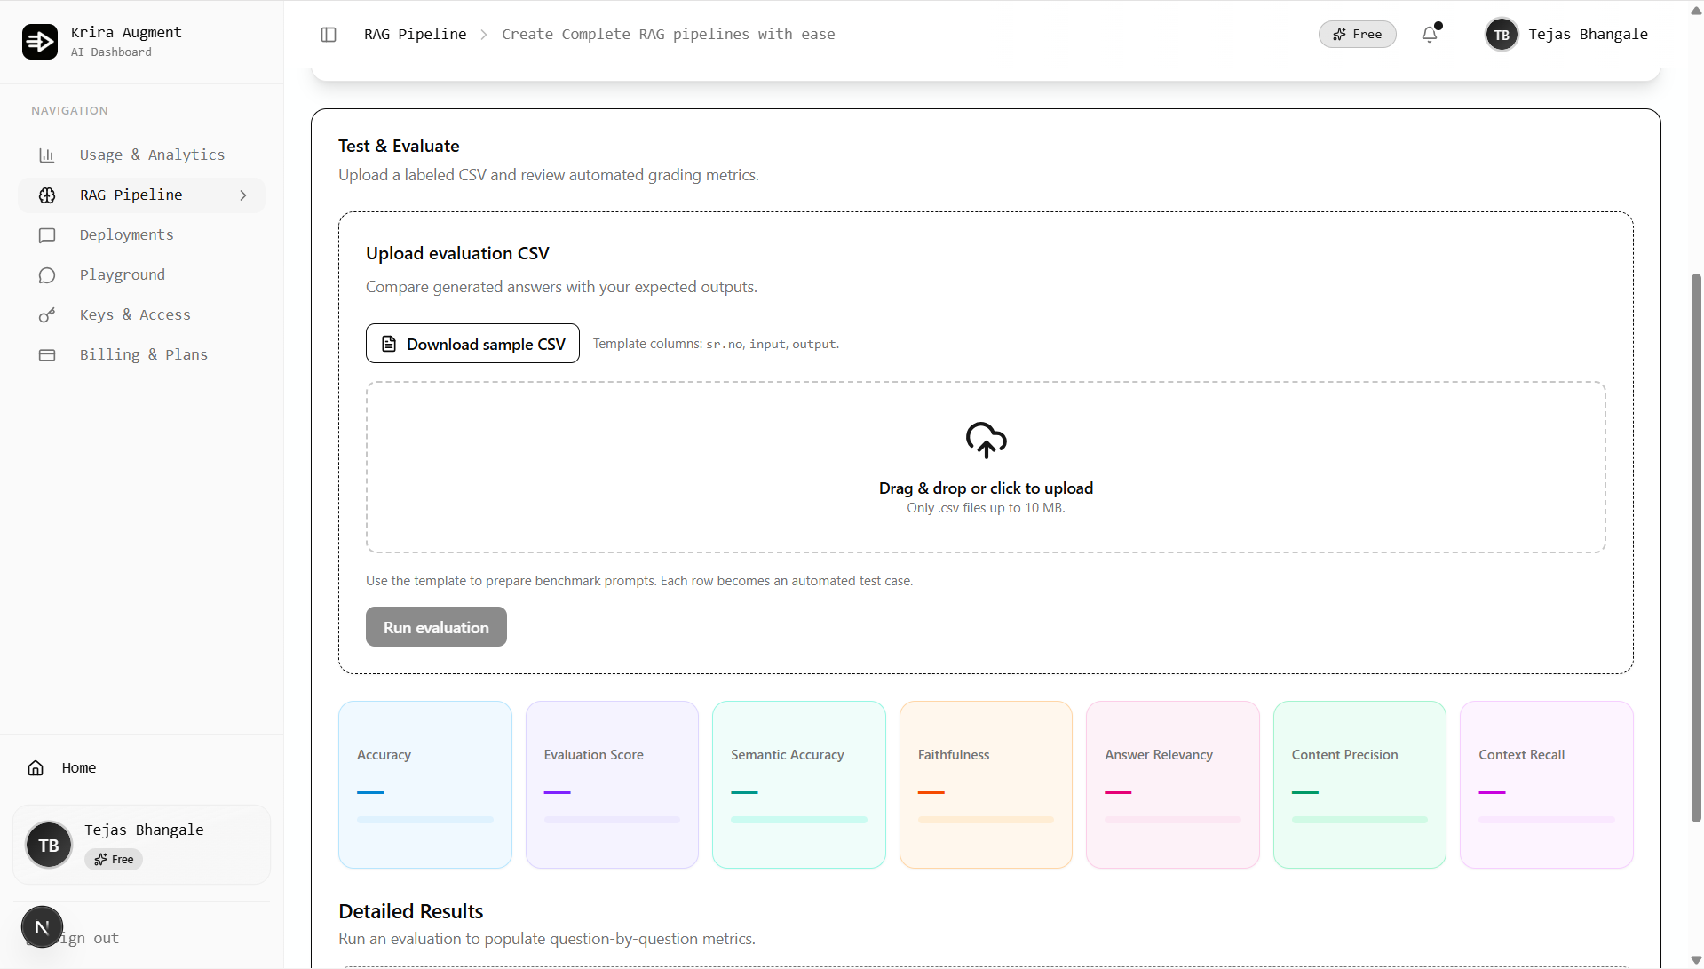Screen dimensions: 1704x969
Task: Click the drag & drop upload area
Action: click(x=986, y=467)
